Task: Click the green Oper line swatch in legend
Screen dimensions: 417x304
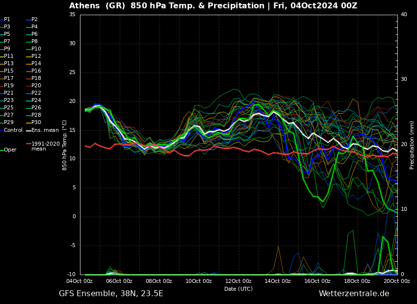Action: coord(1,150)
